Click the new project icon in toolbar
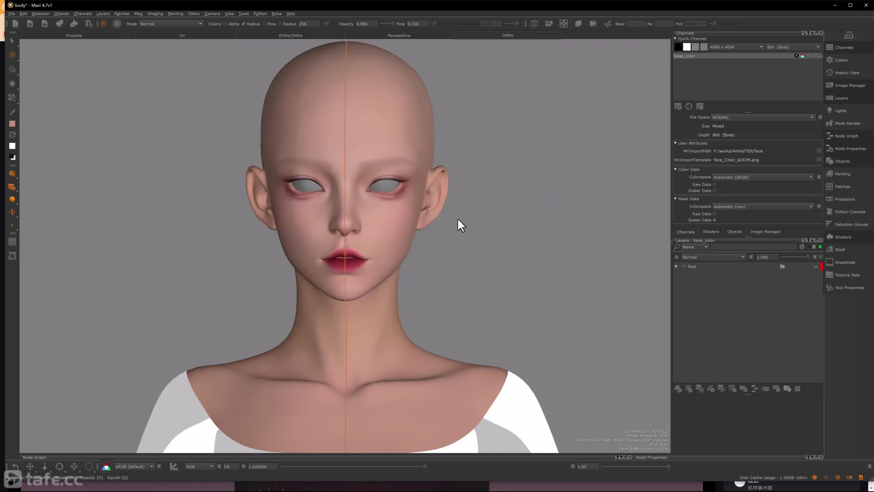The image size is (874, 492). coord(15,24)
